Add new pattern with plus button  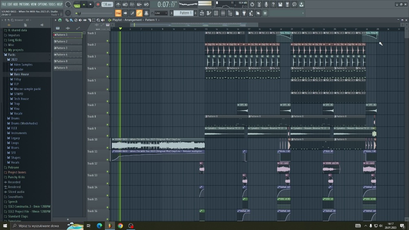[x=195, y=13]
